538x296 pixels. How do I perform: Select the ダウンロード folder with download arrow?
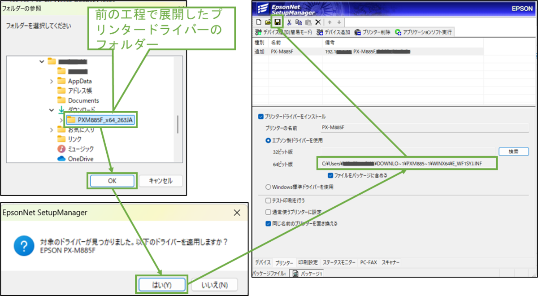[77, 110]
